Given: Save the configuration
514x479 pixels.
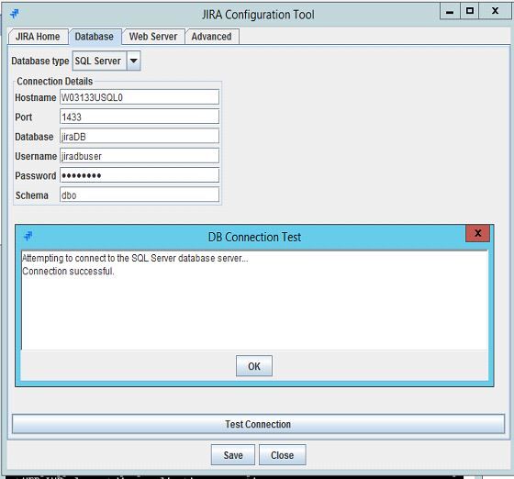Looking at the screenshot, I should (x=233, y=455).
